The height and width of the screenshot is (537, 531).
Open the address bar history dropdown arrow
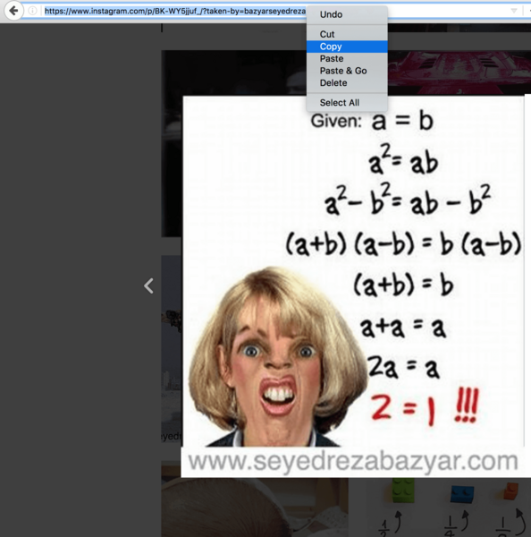(x=513, y=11)
